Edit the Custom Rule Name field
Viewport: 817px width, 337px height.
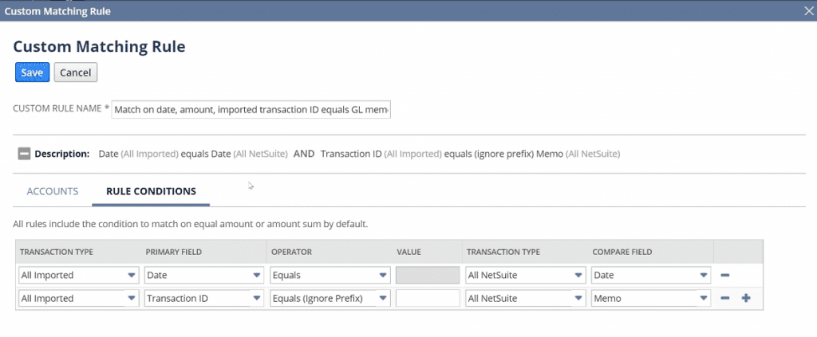pyautogui.click(x=251, y=109)
